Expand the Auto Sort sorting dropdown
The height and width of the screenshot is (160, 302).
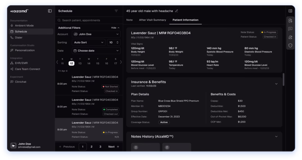88,42
